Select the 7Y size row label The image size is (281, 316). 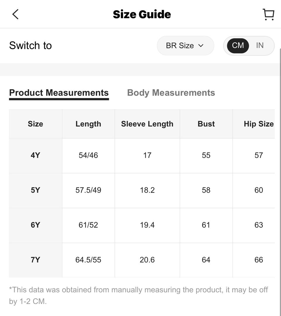coord(35,260)
